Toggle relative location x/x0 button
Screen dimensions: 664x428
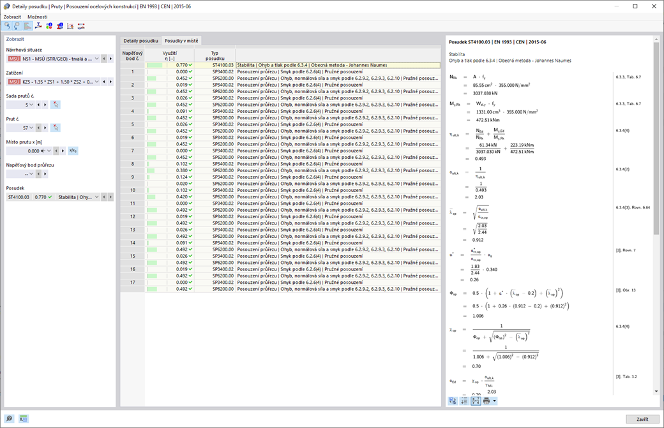pos(73,151)
